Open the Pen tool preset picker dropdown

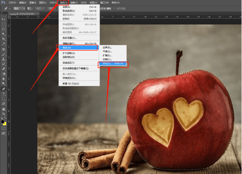click(10, 8)
